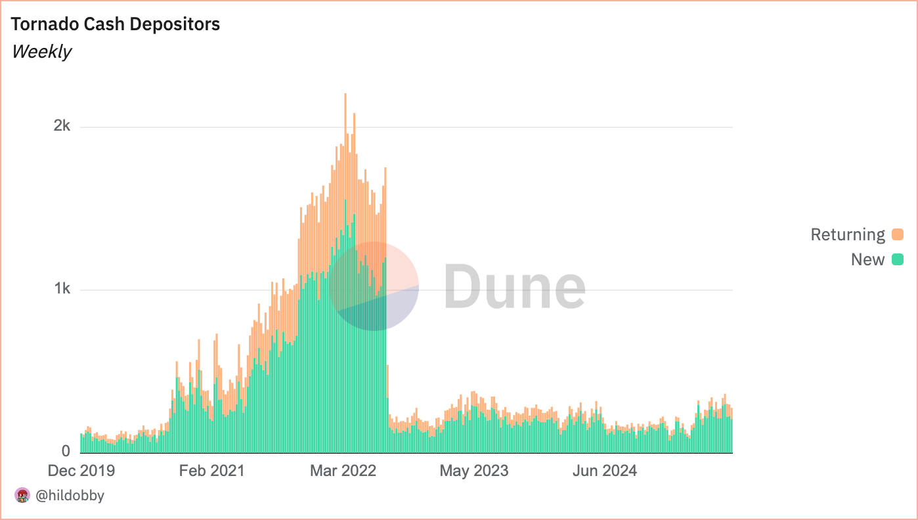Click the orange Returning color swatch
918x520 pixels.
[897, 234]
